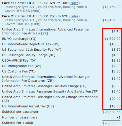Screen dimensions: 122x126
Task: Select the $1,624.00 YQ surcharge amount
Action: tap(112, 39)
